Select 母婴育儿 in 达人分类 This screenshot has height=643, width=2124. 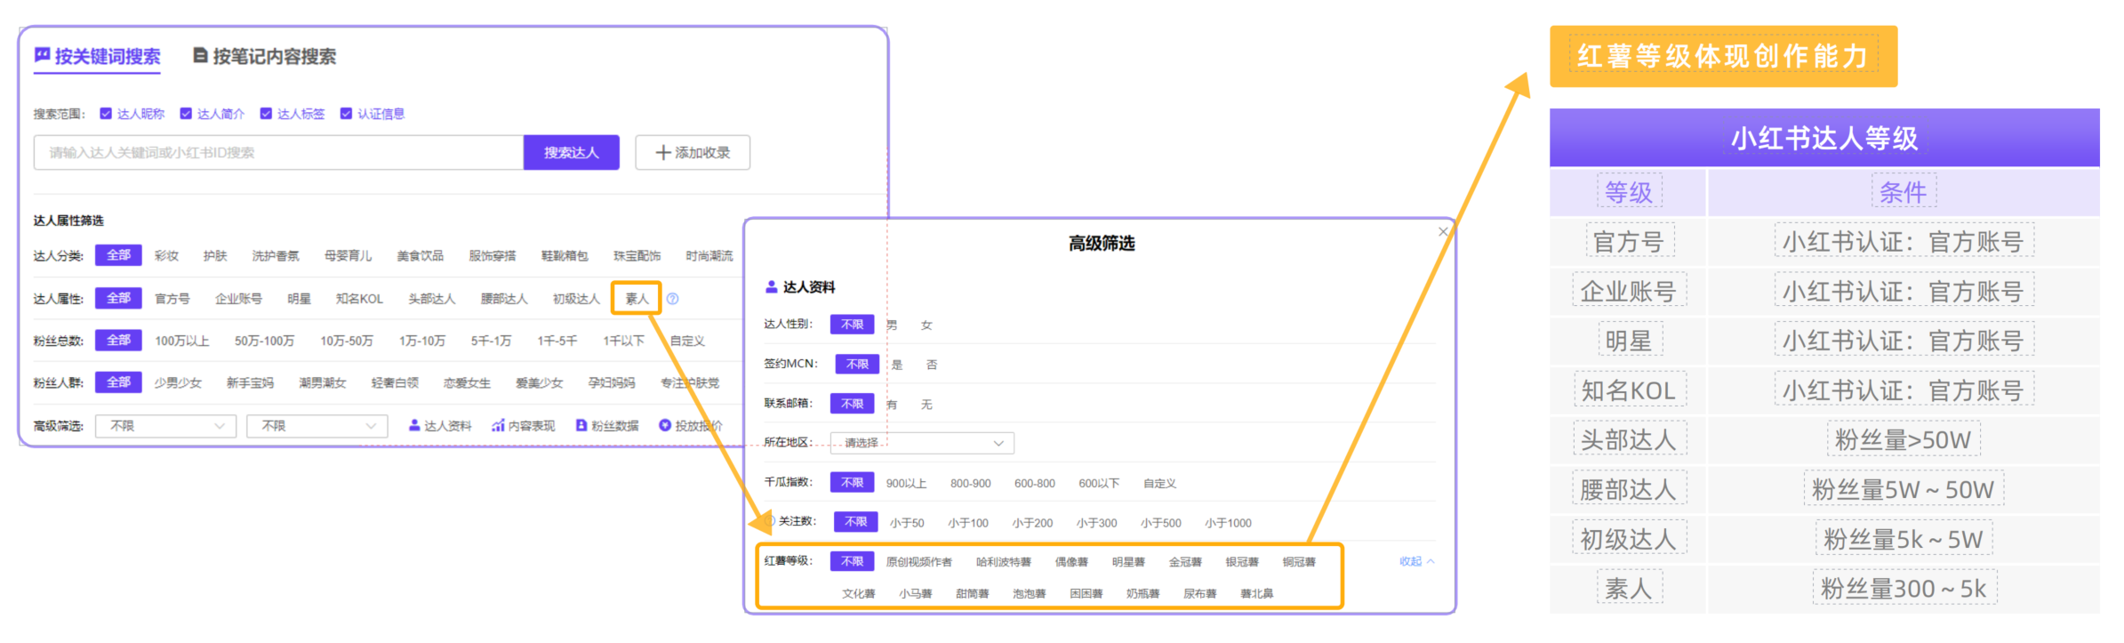pyautogui.click(x=349, y=256)
